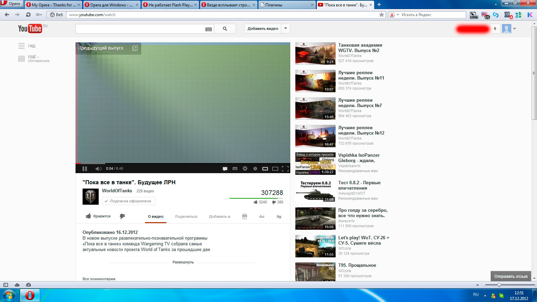Toggle the Подписка оформлена subscription button

coord(129,201)
